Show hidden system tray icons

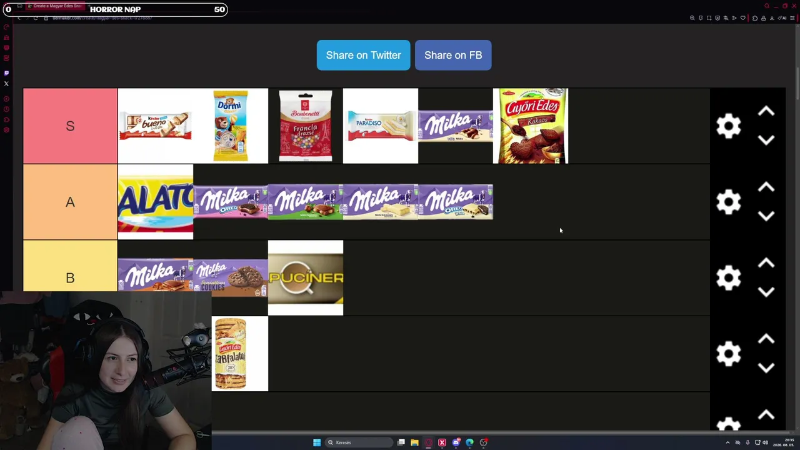coord(727,442)
